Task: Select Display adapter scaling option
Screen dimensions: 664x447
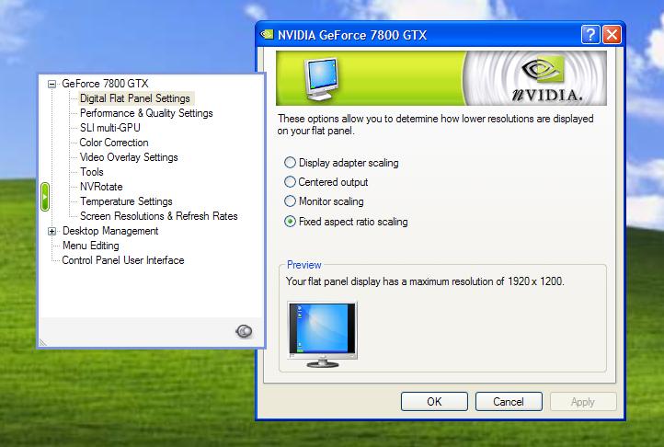Action: 342,163
